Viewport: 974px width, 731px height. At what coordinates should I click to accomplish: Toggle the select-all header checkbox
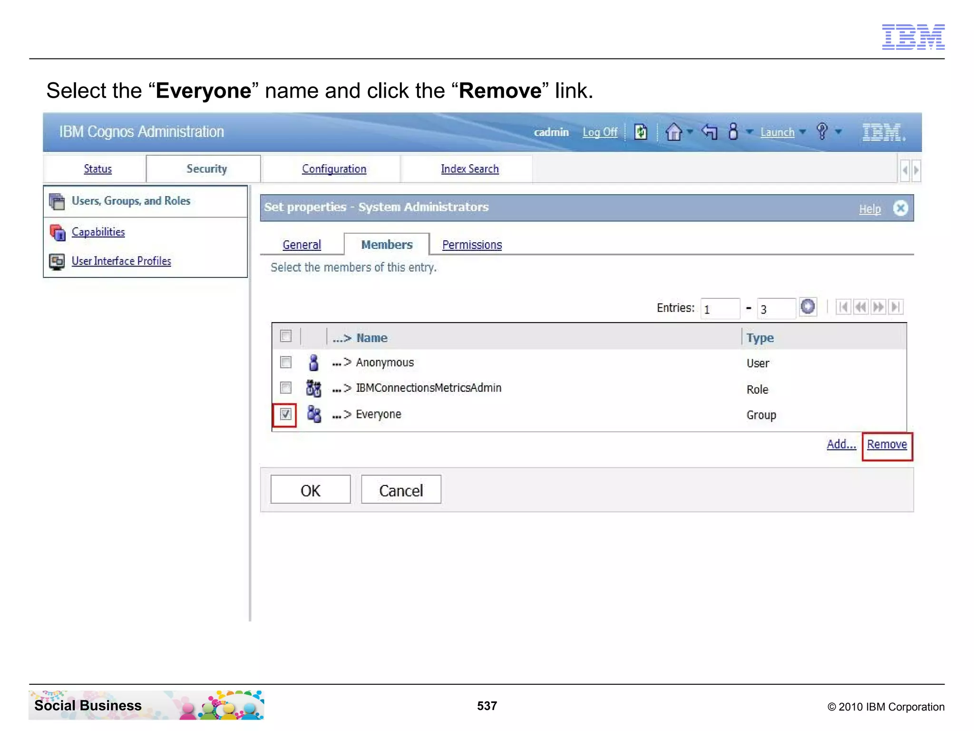[286, 336]
